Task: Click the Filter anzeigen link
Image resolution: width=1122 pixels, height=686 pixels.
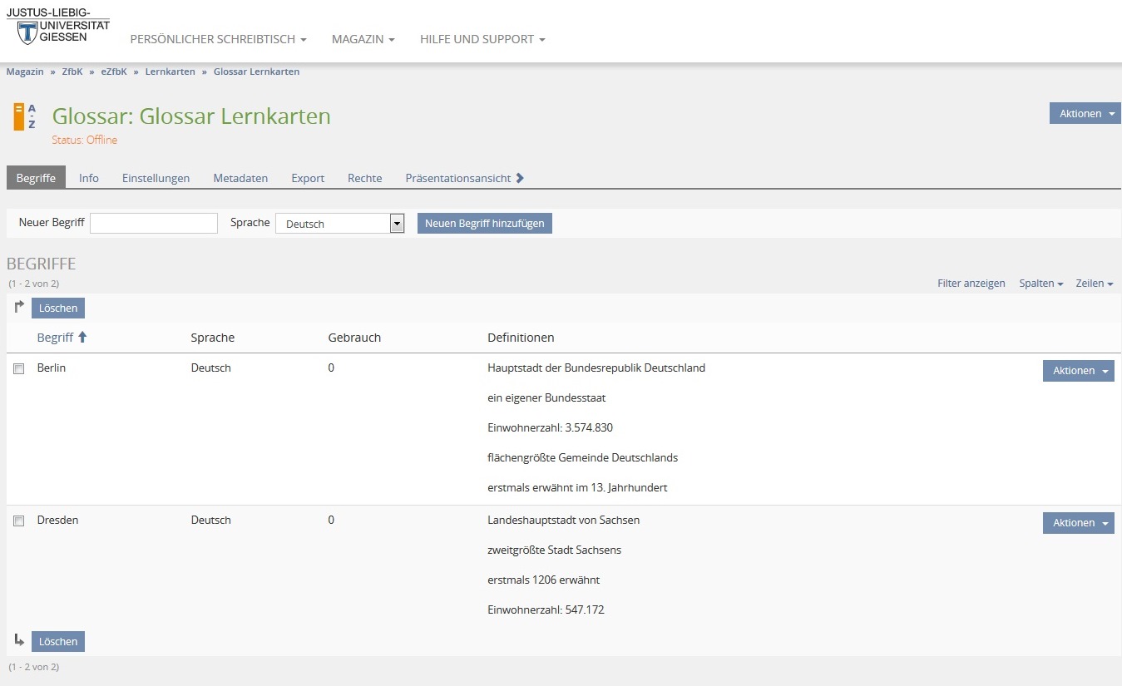Action: pos(971,284)
